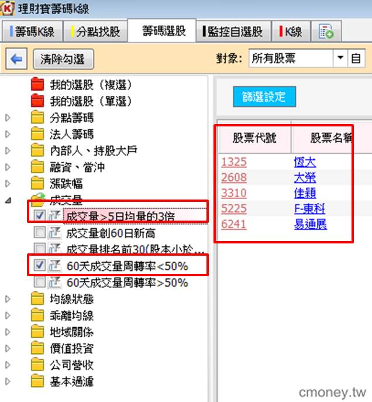Click filter icon beside 成交量創60日新高
Image resolution: width=372 pixels, height=402 pixels.
pyautogui.click(x=55, y=232)
